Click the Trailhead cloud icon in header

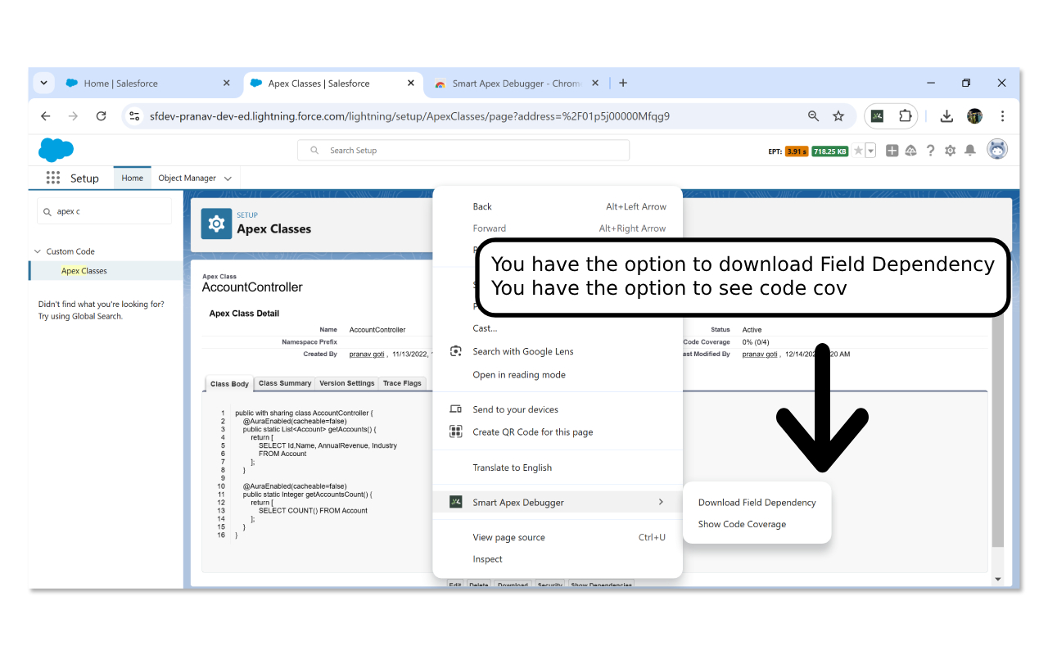pyautogui.click(x=910, y=149)
